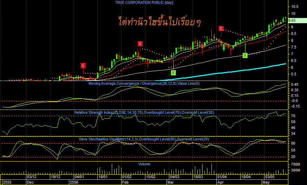Image resolution: width=307 pixels, height=185 pixels.
Task: Click the 04/01 date label
Action: click(79, 177)
